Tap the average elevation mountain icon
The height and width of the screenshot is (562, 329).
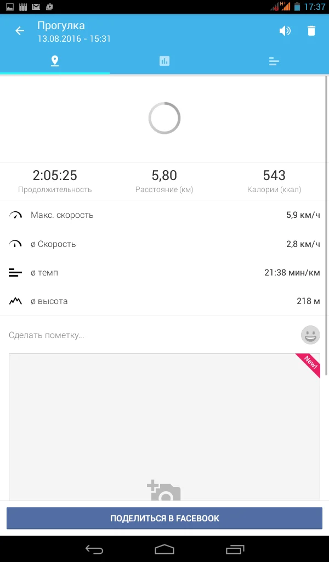[15, 301]
